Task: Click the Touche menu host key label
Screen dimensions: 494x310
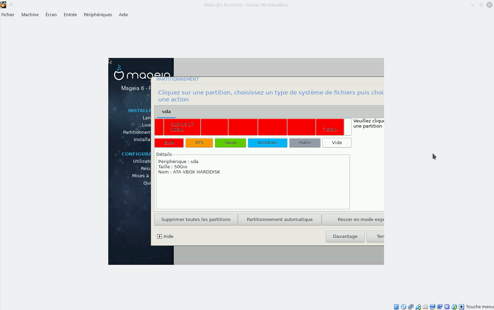Action: coord(480,307)
